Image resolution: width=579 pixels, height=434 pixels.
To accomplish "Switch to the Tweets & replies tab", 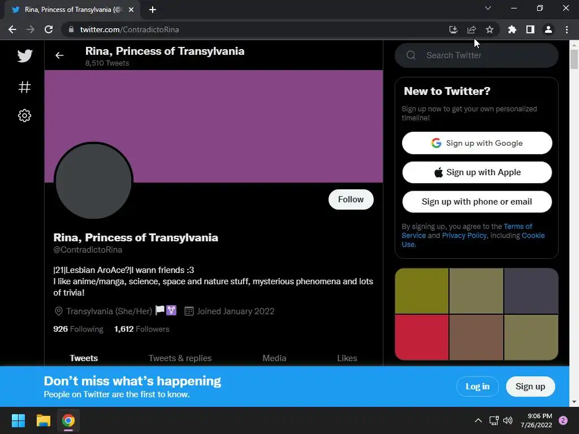I will [180, 358].
